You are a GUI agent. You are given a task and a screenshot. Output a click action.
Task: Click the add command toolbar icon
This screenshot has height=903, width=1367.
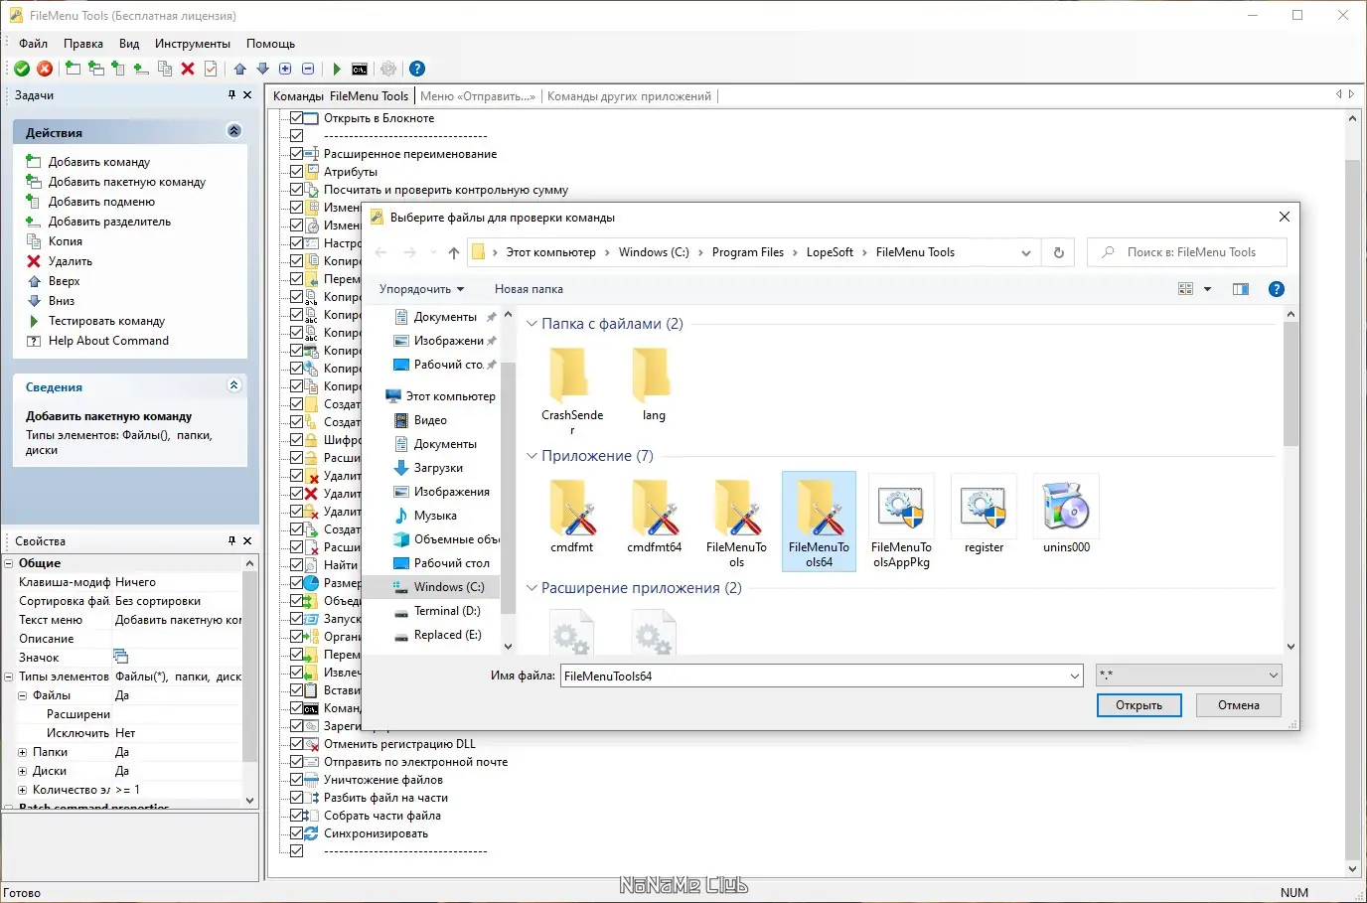click(74, 69)
